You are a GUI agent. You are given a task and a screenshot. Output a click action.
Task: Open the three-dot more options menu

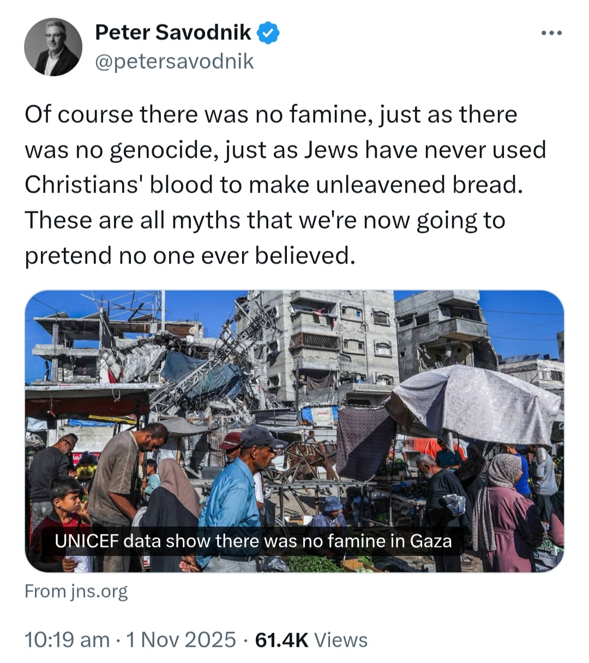tap(551, 33)
